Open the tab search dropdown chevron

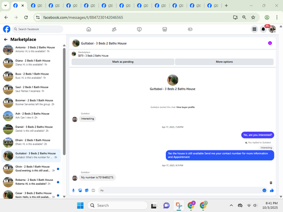[x=6, y=6]
